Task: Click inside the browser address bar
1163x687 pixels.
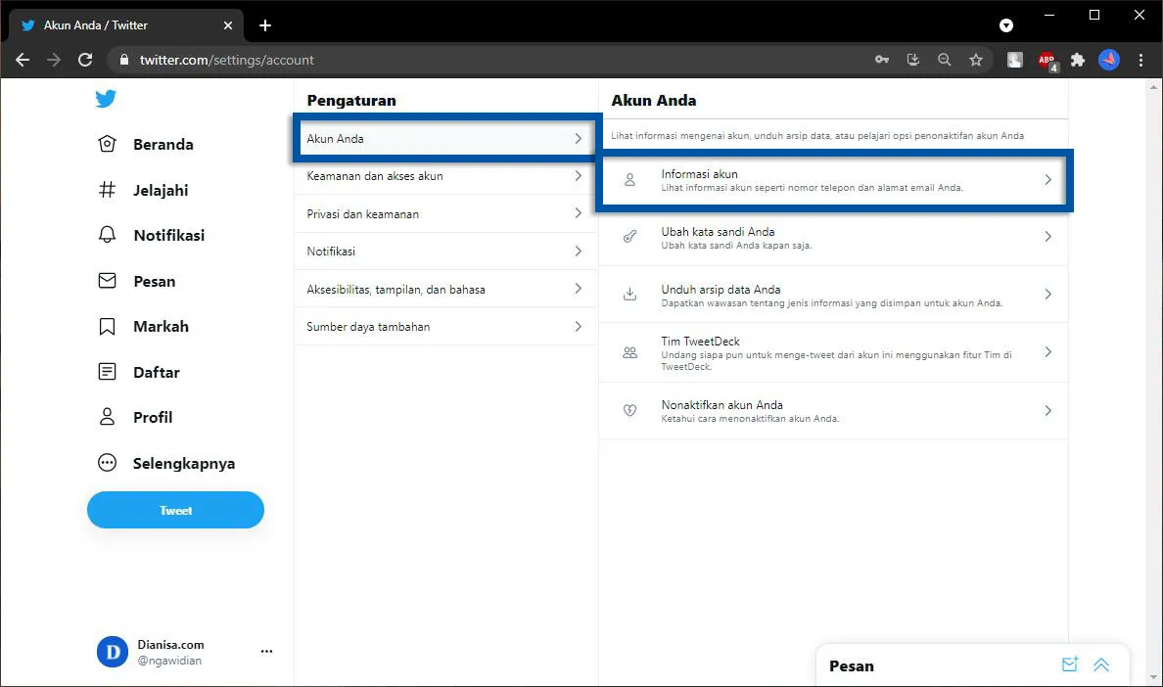Action: pyautogui.click(x=294, y=60)
